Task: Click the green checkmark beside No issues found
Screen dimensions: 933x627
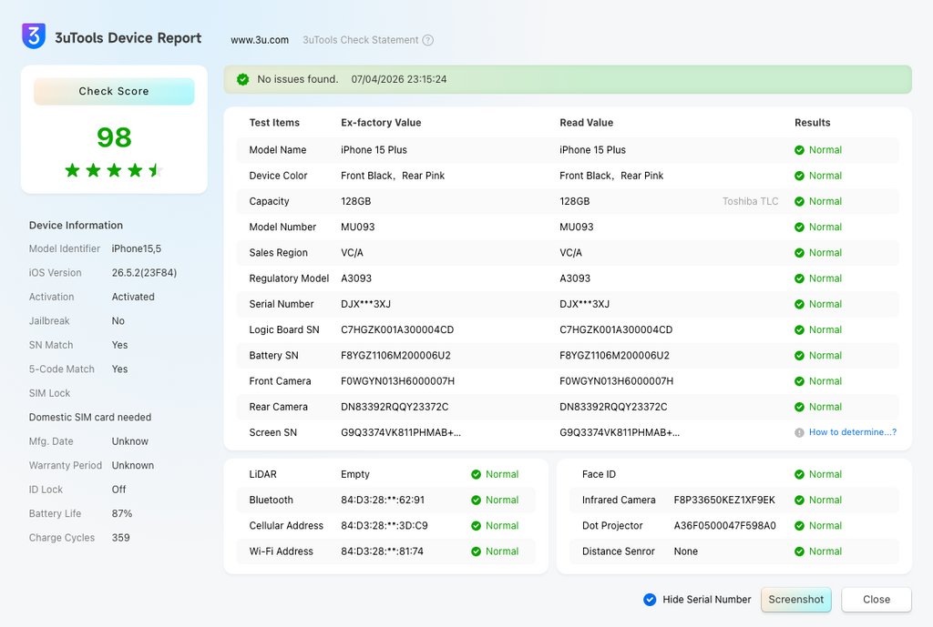Action: (242, 80)
